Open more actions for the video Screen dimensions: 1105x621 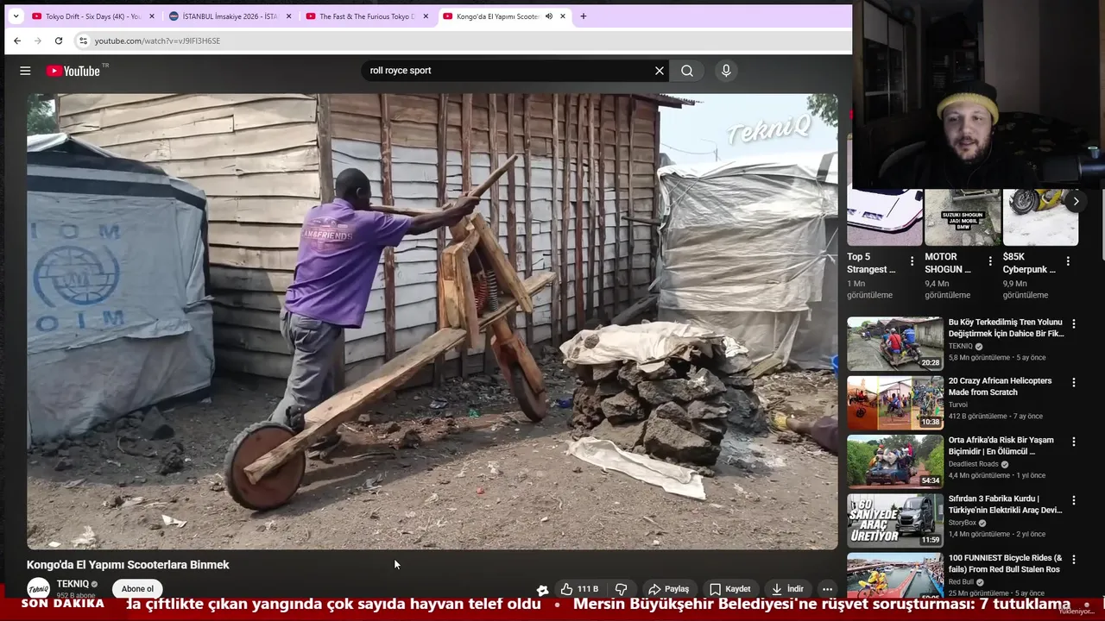827,589
